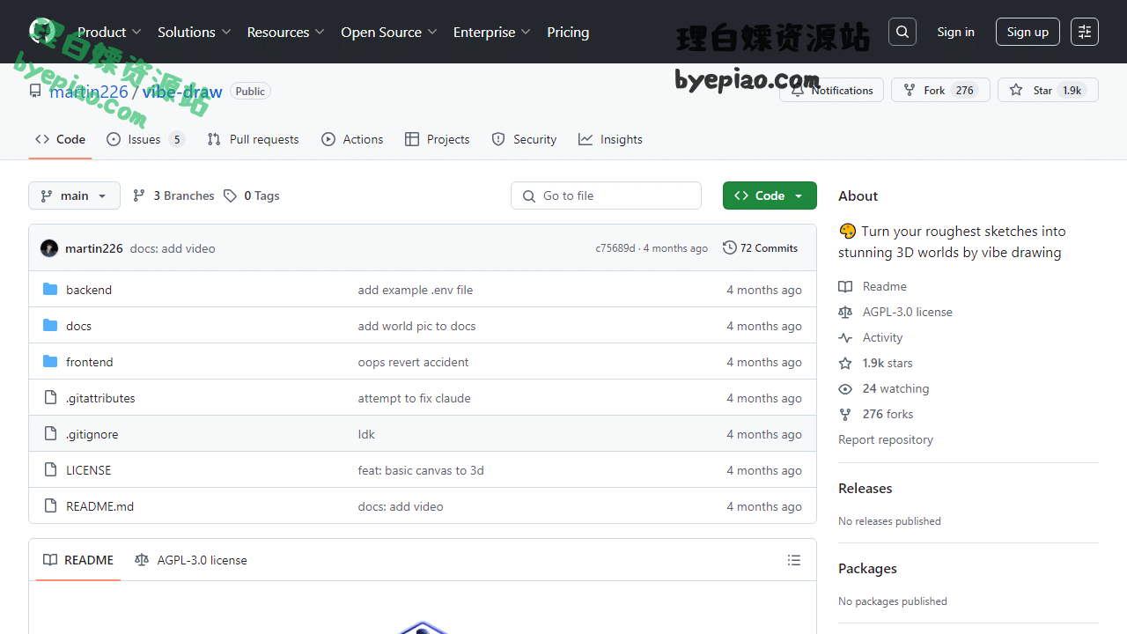The width and height of the screenshot is (1127, 634).
Task: Open the global navigation settings icon
Action: click(x=1085, y=32)
